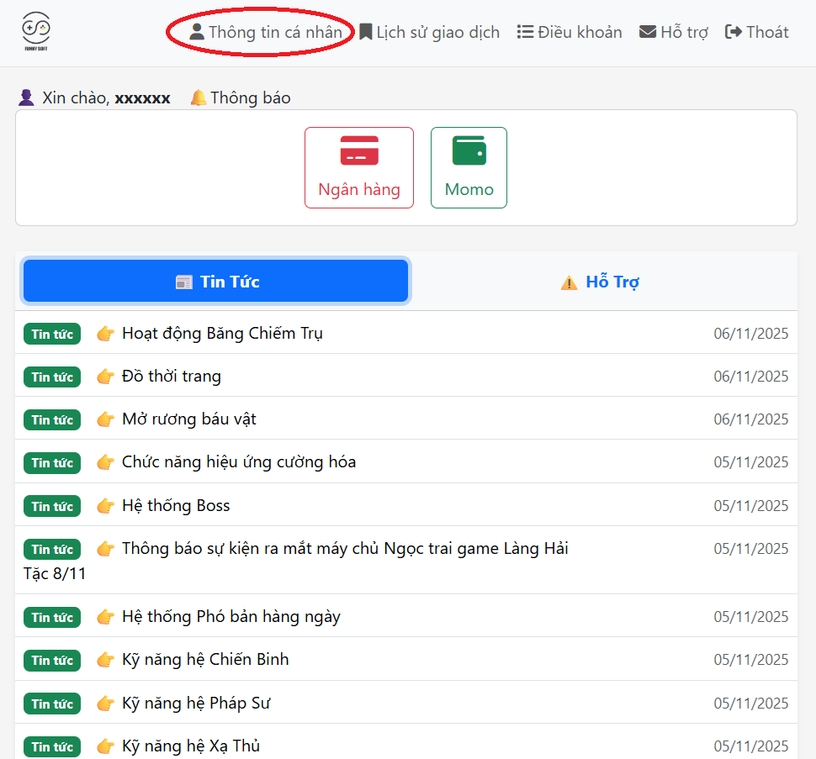Viewport: 816px width, 759px height.
Task: Open news Hoạt động Băng Chiếm Trụ
Action: click(222, 333)
